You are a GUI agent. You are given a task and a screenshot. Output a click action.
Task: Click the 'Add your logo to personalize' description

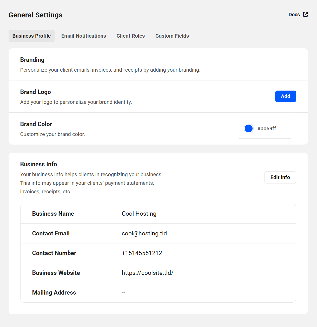76,102
